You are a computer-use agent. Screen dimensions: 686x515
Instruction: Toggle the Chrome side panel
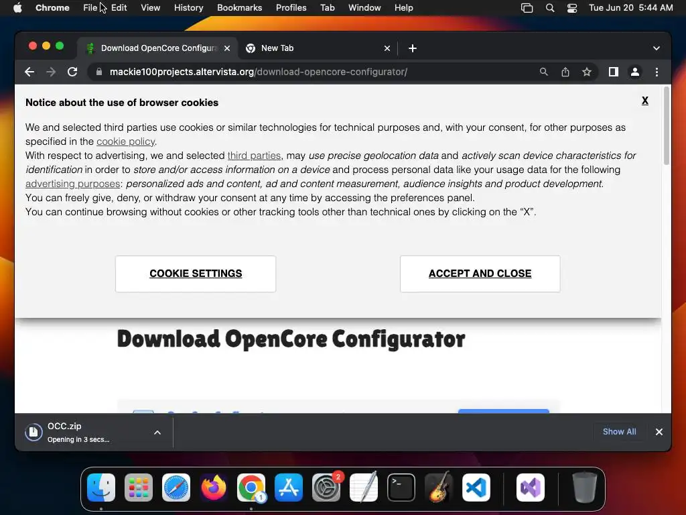(614, 72)
